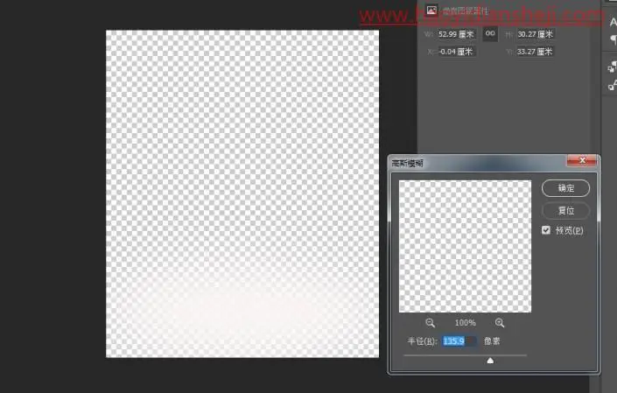Zoom in the blur preview with plus magnifier

[500, 323]
